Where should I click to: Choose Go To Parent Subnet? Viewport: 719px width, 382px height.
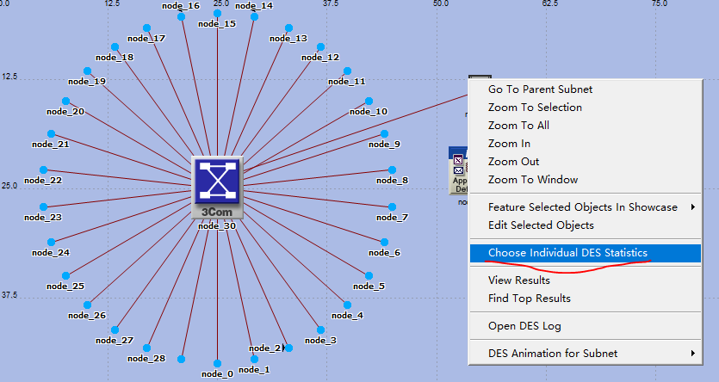(x=586, y=89)
